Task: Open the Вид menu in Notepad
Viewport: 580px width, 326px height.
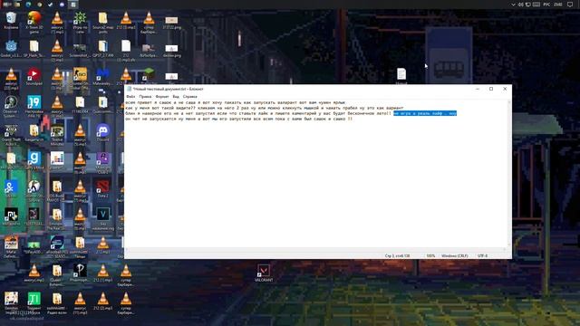Action: coord(176,97)
